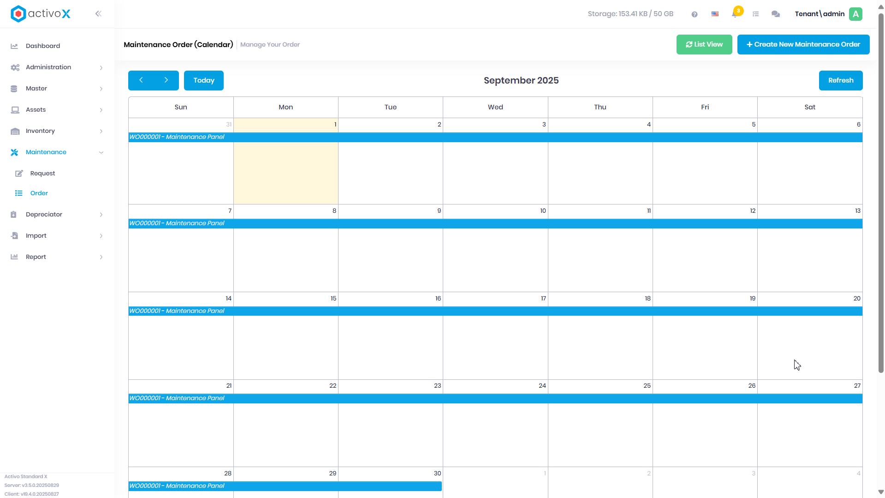The image size is (885, 498).
Task: Open WO000001 event in first week row
Action: click(x=495, y=137)
